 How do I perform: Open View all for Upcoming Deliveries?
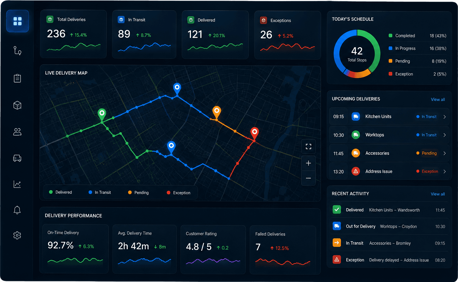(438, 99)
